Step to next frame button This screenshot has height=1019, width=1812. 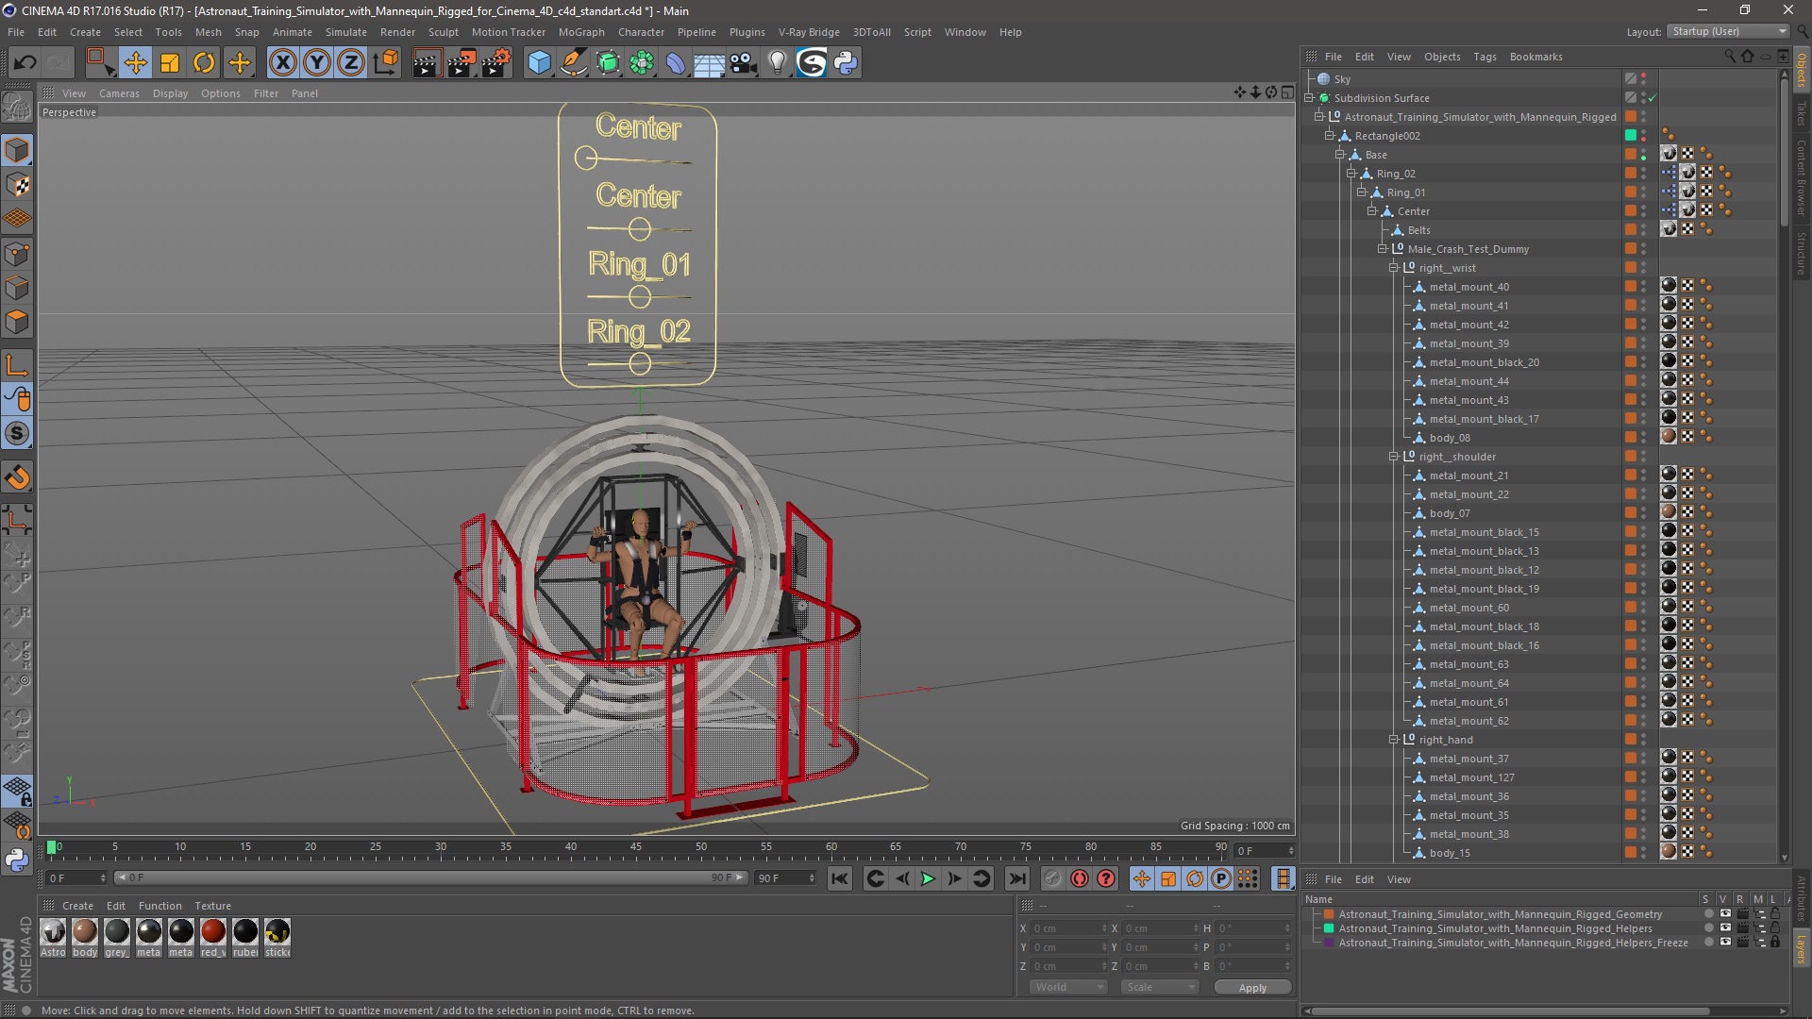coord(954,879)
